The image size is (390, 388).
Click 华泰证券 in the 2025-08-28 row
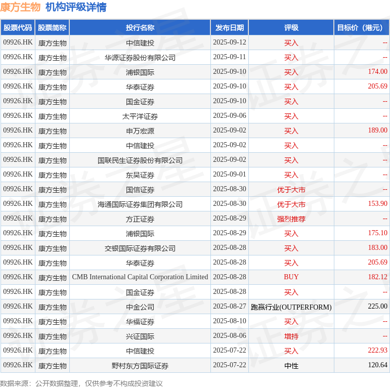coord(140,263)
